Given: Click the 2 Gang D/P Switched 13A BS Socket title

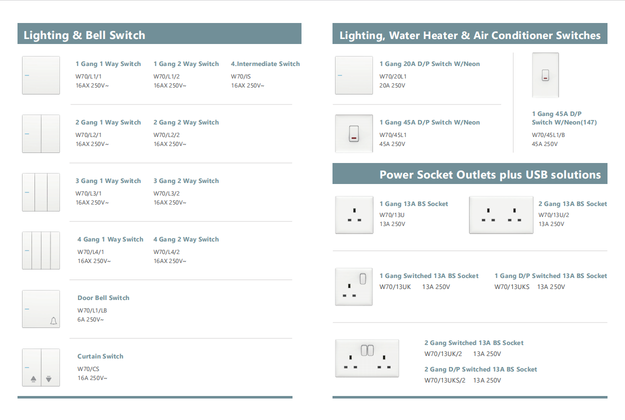Looking at the screenshot, I should pos(481,369).
